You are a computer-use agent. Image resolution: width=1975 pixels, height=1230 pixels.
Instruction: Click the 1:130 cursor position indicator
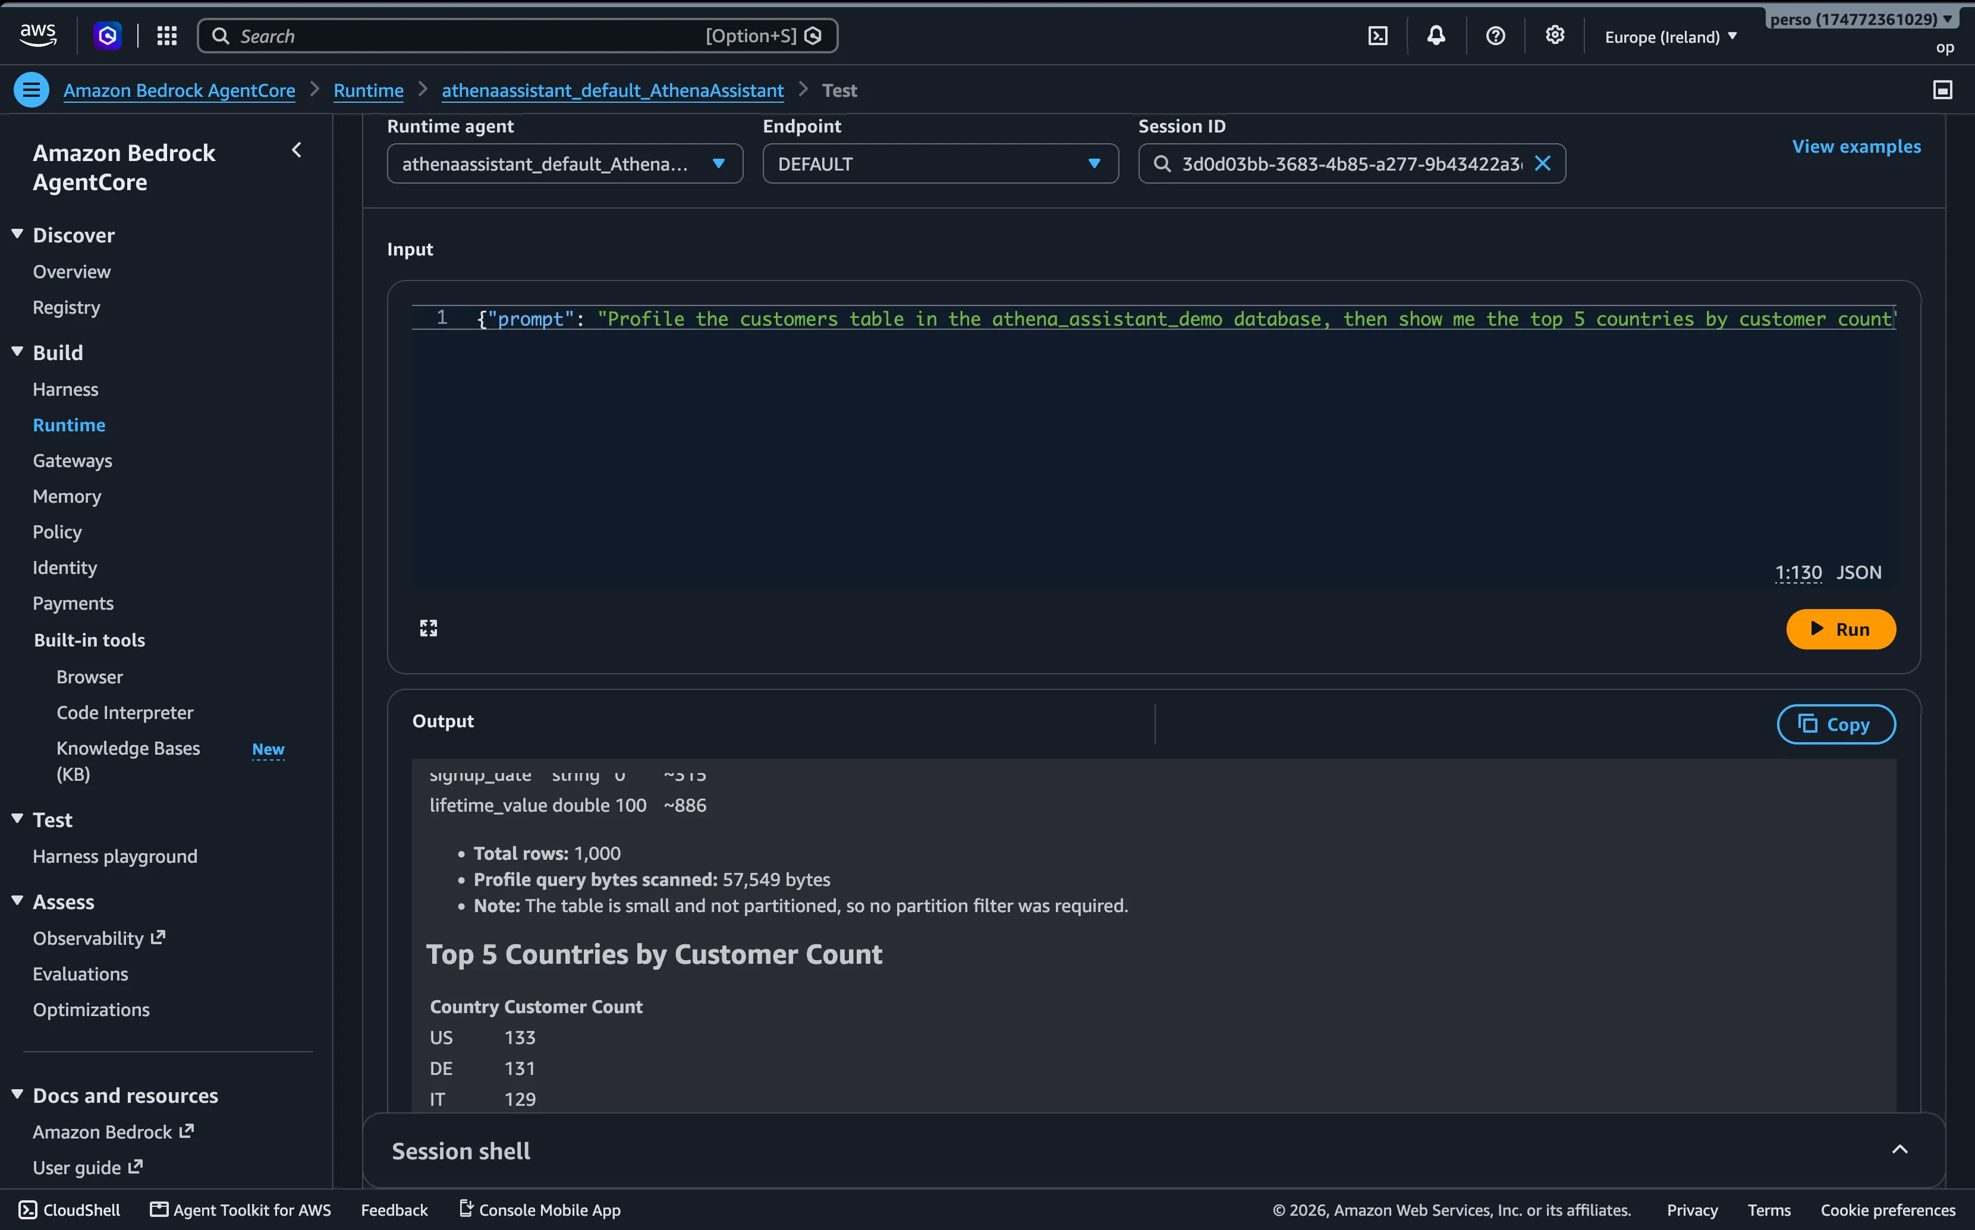coord(1798,573)
